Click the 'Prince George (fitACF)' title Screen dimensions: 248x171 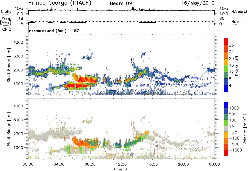[60, 3]
